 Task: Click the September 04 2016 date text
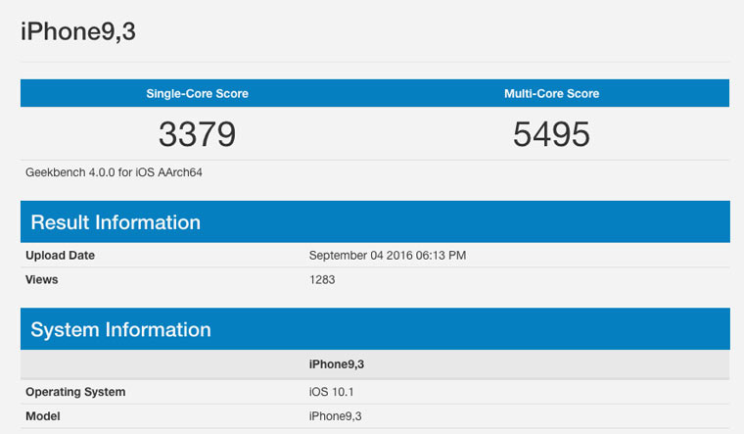[368, 256]
